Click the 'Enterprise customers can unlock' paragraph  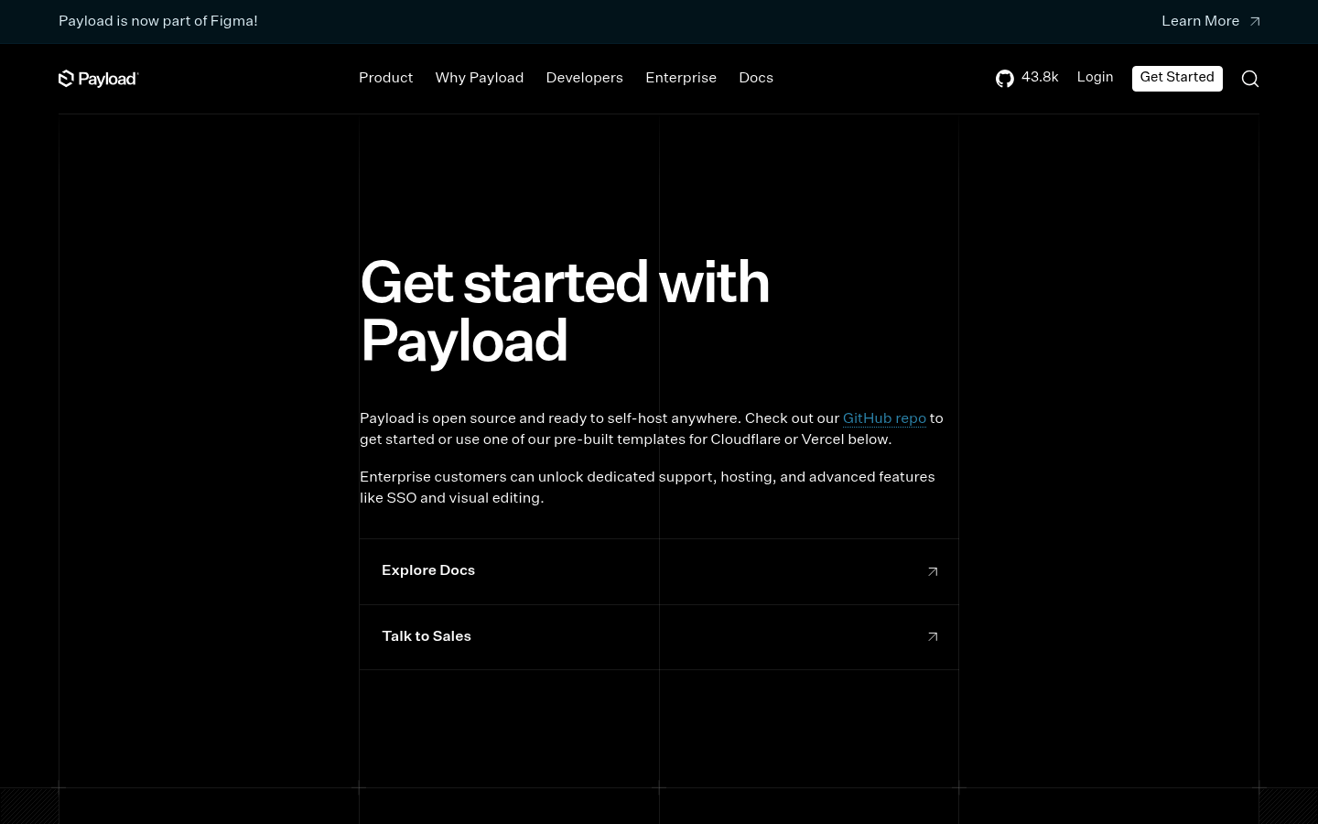click(647, 487)
